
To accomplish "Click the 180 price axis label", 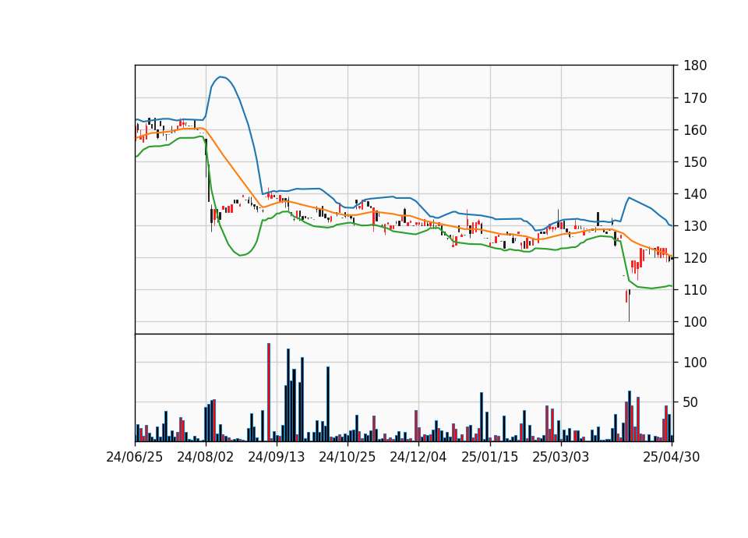I will click(695, 65).
